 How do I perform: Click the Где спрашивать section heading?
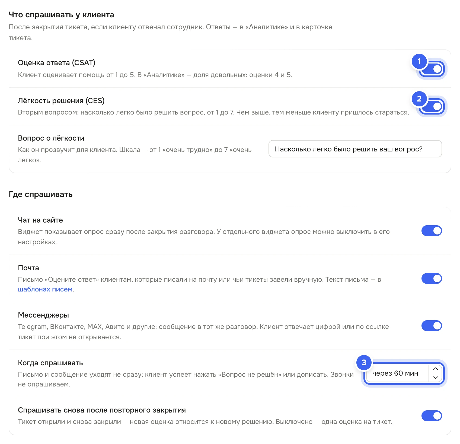[41, 194]
